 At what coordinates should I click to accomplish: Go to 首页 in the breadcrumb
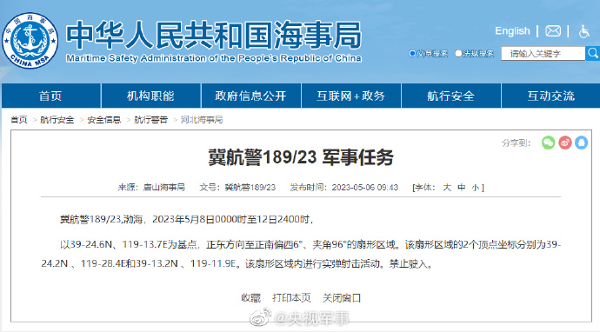point(19,120)
